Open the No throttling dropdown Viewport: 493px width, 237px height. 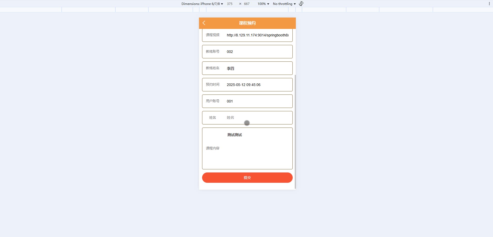(284, 4)
